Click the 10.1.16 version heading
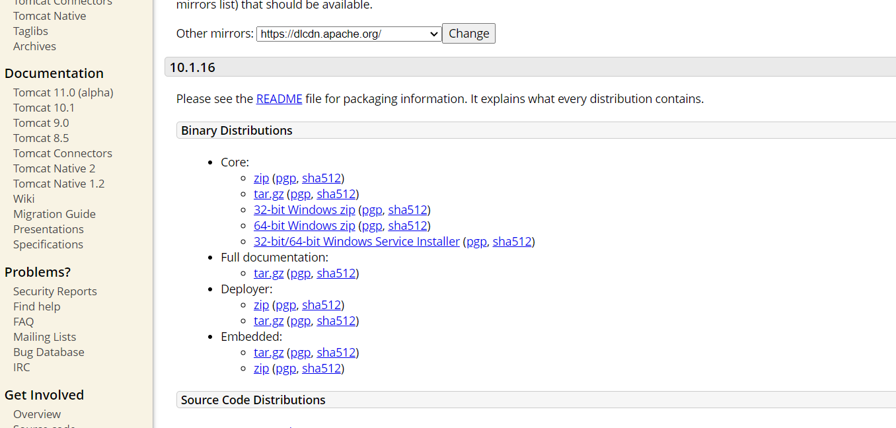The width and height of the screenshot is (896, 428). pos(192,67)
